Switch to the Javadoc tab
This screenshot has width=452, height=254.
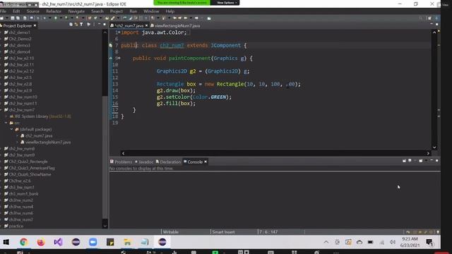click(x=144, y=162)
